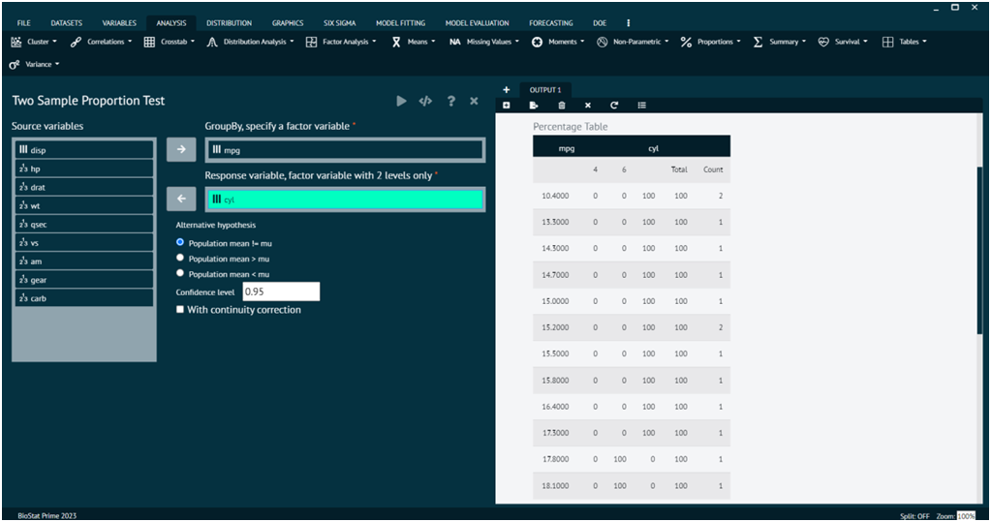The width and height of the screenshot is (991, 522).
Task: Select disp in Source variables
Action: click(84, 150)
